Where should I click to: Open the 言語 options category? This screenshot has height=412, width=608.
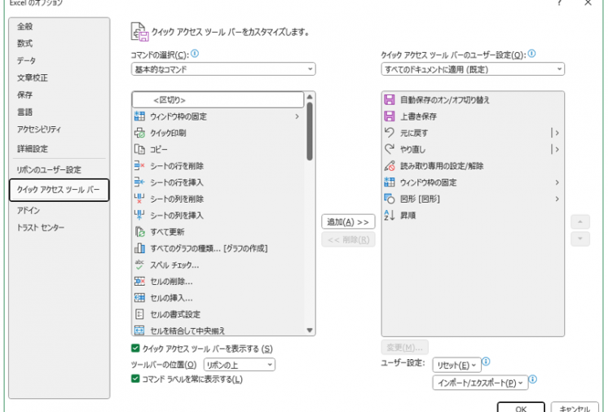[x=24, y=112]
